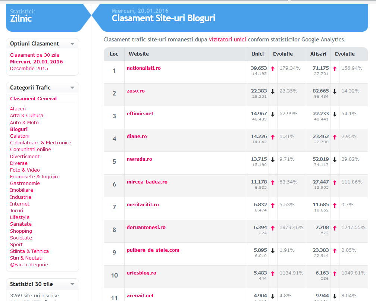
Task: Click up arrow beside uriesblog.ro 1134.91%
Action: pos(273,273)
